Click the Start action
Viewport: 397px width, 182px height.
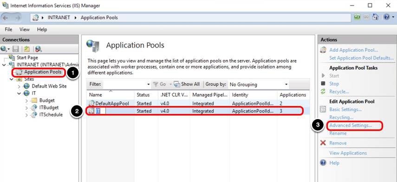pyautogui.click(x=334, y=76)
